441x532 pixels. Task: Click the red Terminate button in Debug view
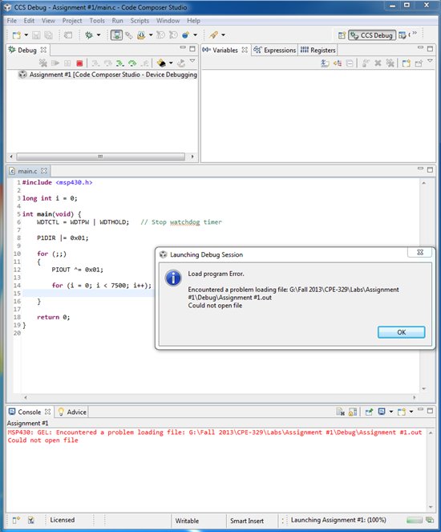[79, 63]
